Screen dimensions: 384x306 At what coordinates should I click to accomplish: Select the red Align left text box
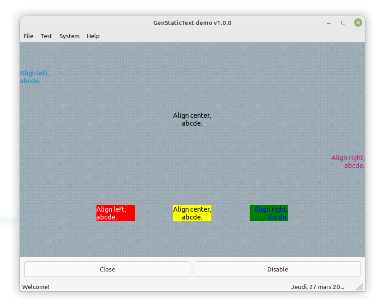pos(115,213)
